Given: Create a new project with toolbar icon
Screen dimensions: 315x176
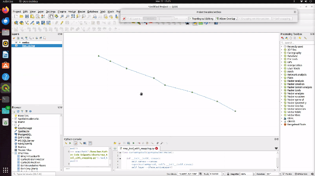Looking at the screenshot, I should [x=16, y=17].
